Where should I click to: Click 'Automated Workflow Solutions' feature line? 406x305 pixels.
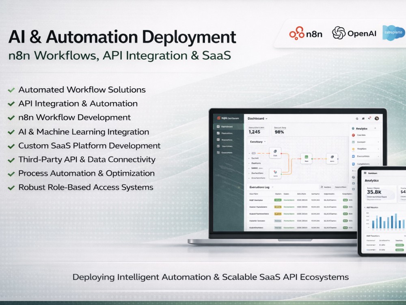[82, 90]
